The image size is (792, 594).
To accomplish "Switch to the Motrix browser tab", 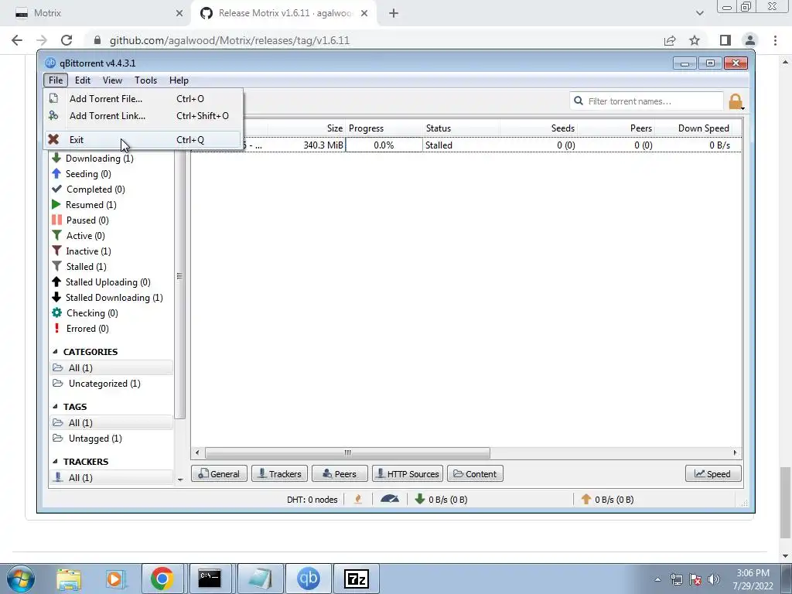I will point(94,13).
